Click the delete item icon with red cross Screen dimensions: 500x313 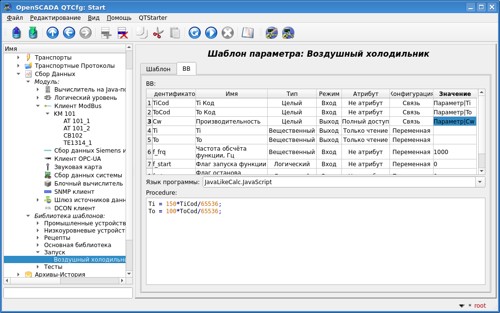click(123, 33)
